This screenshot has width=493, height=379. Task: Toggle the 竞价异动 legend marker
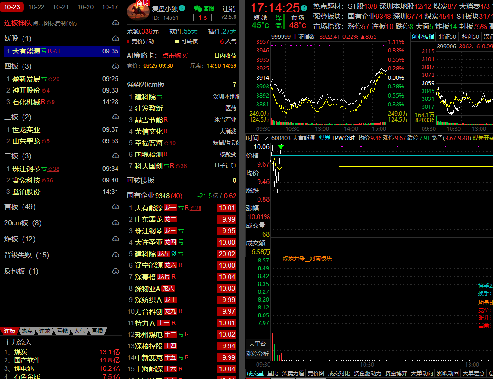129,41
